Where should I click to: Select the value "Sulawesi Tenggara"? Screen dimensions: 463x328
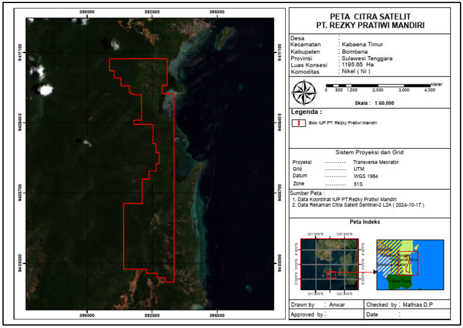point(367,58)
